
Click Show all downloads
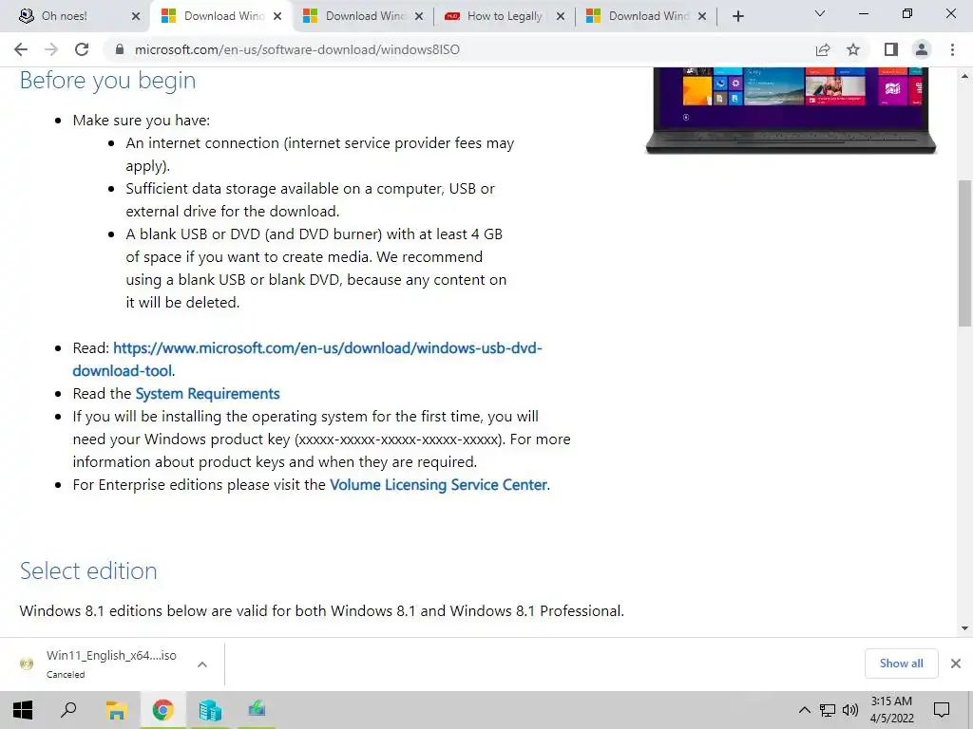(x=901, y=664)
